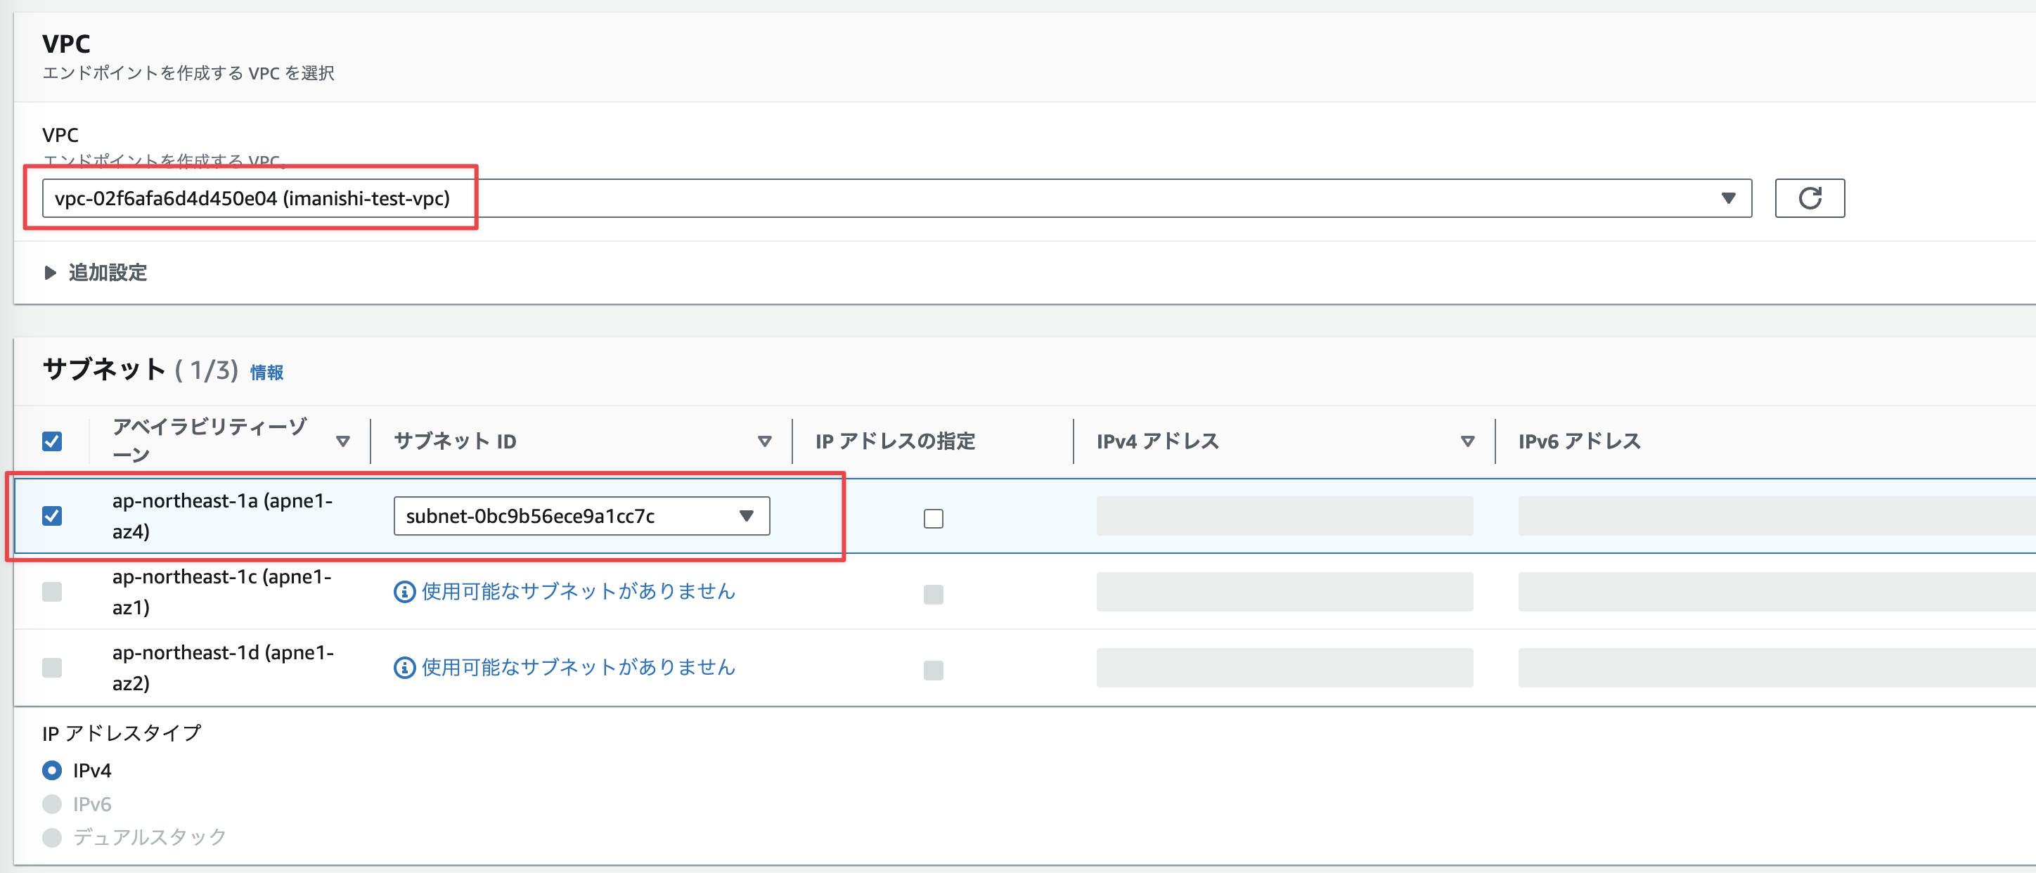Sort by availability zone column arrow
Screen dimensions: 2036x873
(342, 441)
